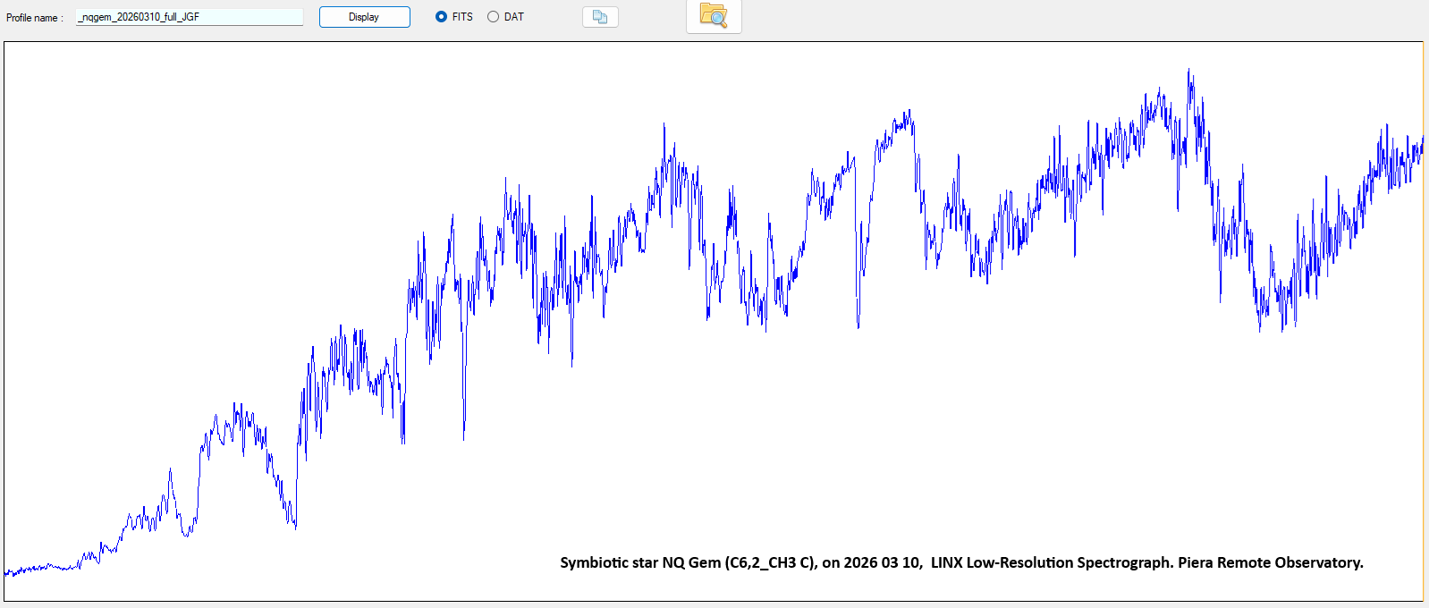The height and width of the screenshot is (608, 1429).
Task: Click "Piera Remote Observatory" in the caption
Action: coord(1270,562)
